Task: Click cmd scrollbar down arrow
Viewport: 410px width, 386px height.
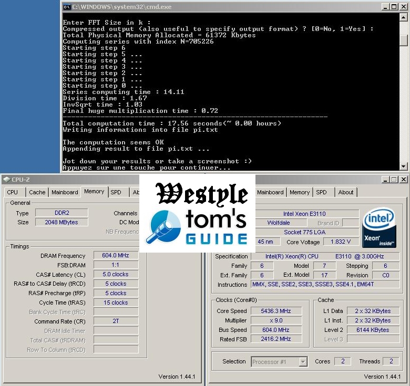Action: coord(404,166)
